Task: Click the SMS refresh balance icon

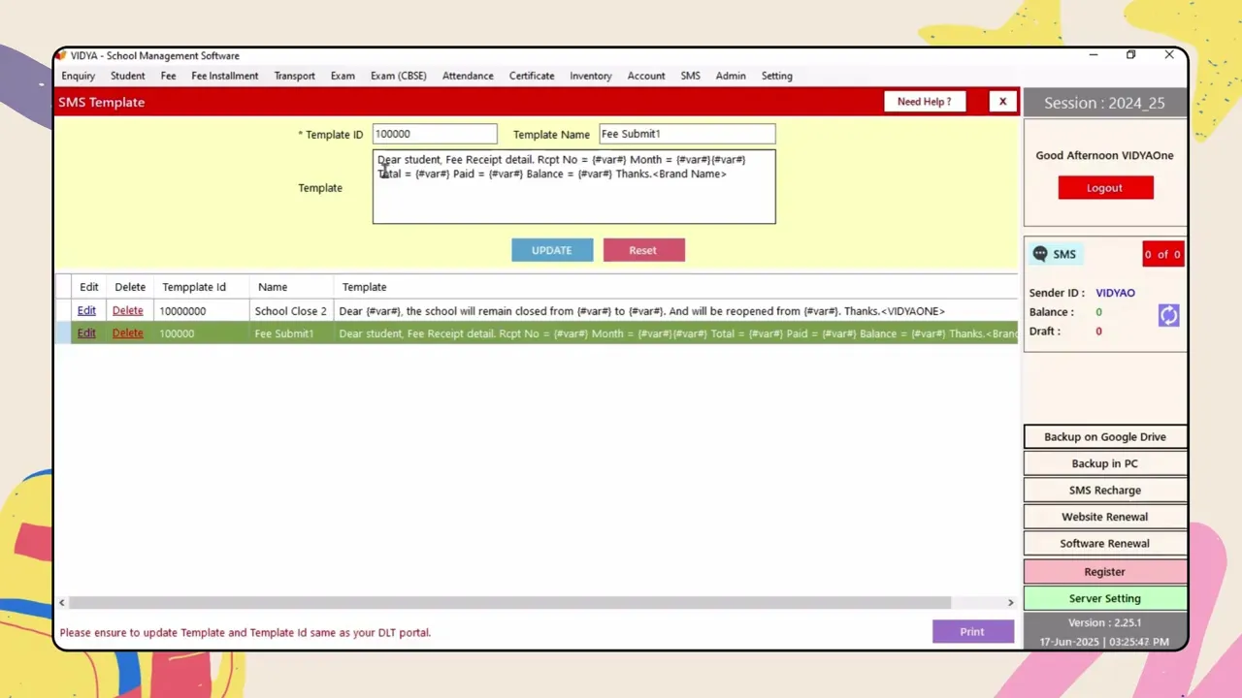Action: (1168, 315)
